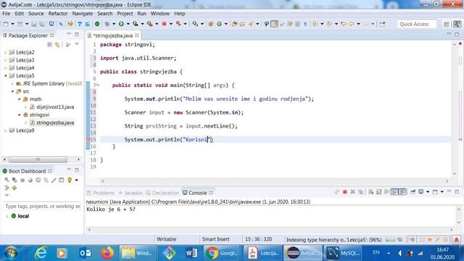Screen dimensions: 464x261
Task: Click the Coverage run icon in toolbar
Action: coord(136,24)
